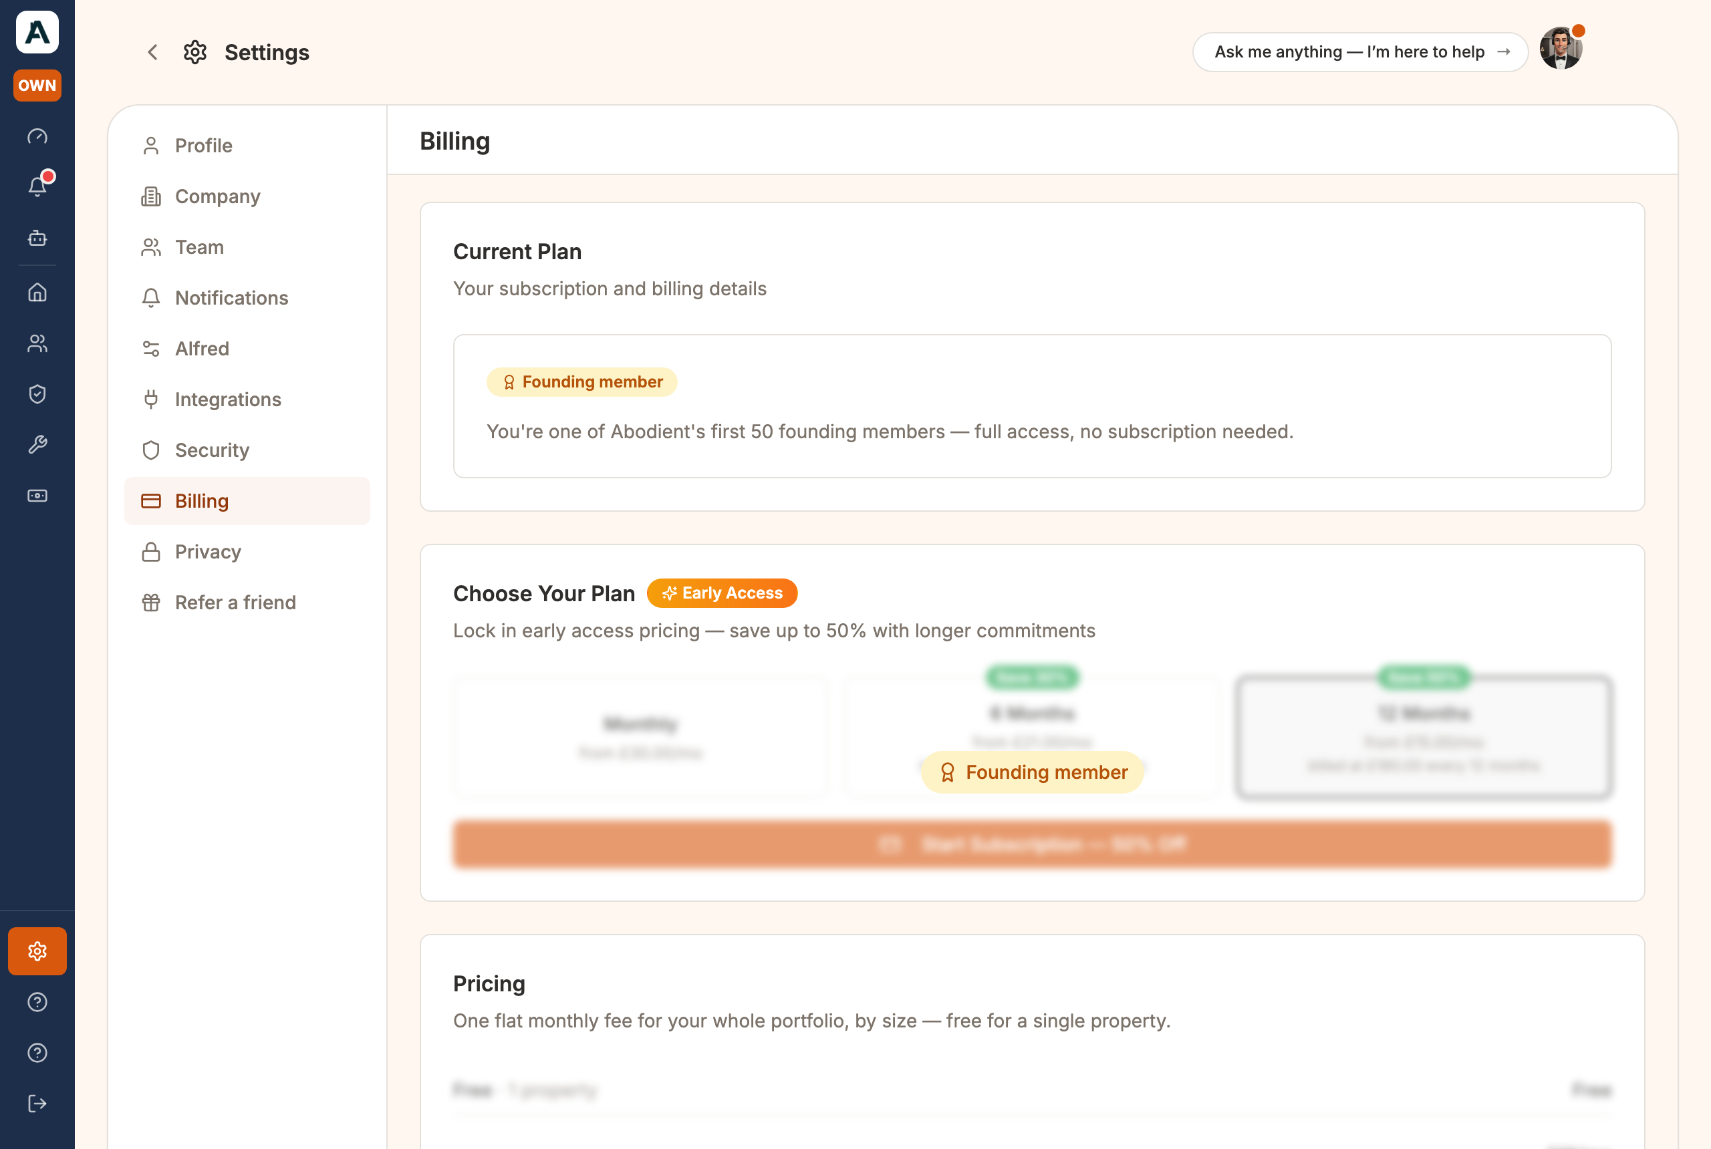The height and width of the screenshot is (1149, 1711).
Task: Open the Team settings section
Action: pyautogui.click(x=247, y=247)
